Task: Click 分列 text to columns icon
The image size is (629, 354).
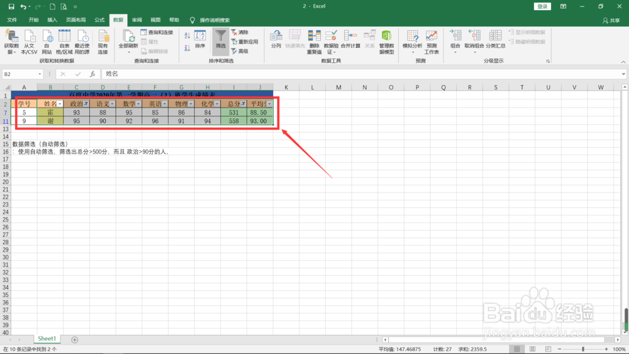Action: 276,39
